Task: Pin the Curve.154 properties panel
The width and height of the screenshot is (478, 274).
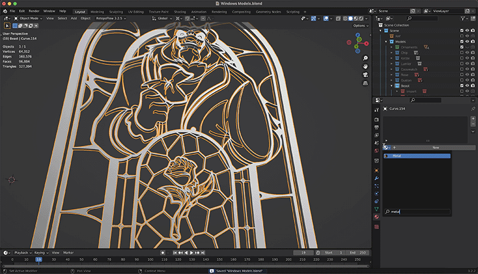Action: tap(473, 108)
